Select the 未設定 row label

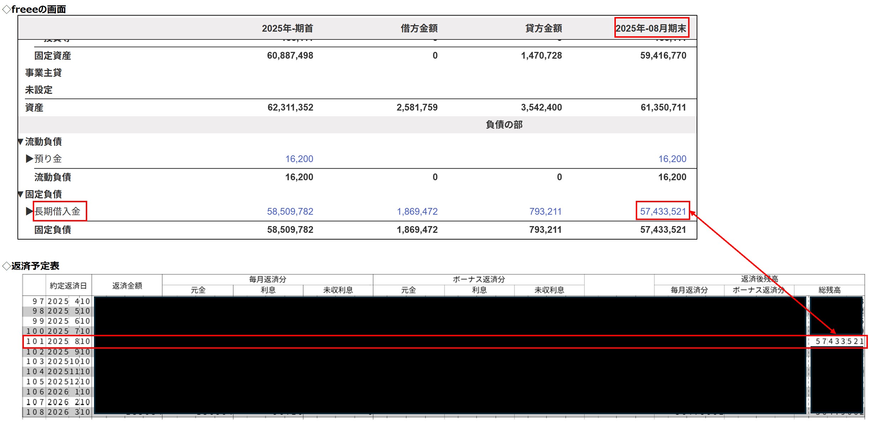click(x=39, y=90)
